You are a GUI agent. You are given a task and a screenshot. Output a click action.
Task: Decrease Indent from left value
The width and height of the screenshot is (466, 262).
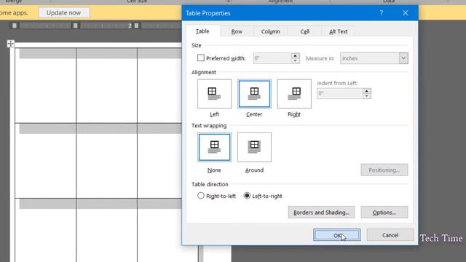coord(367,95)
